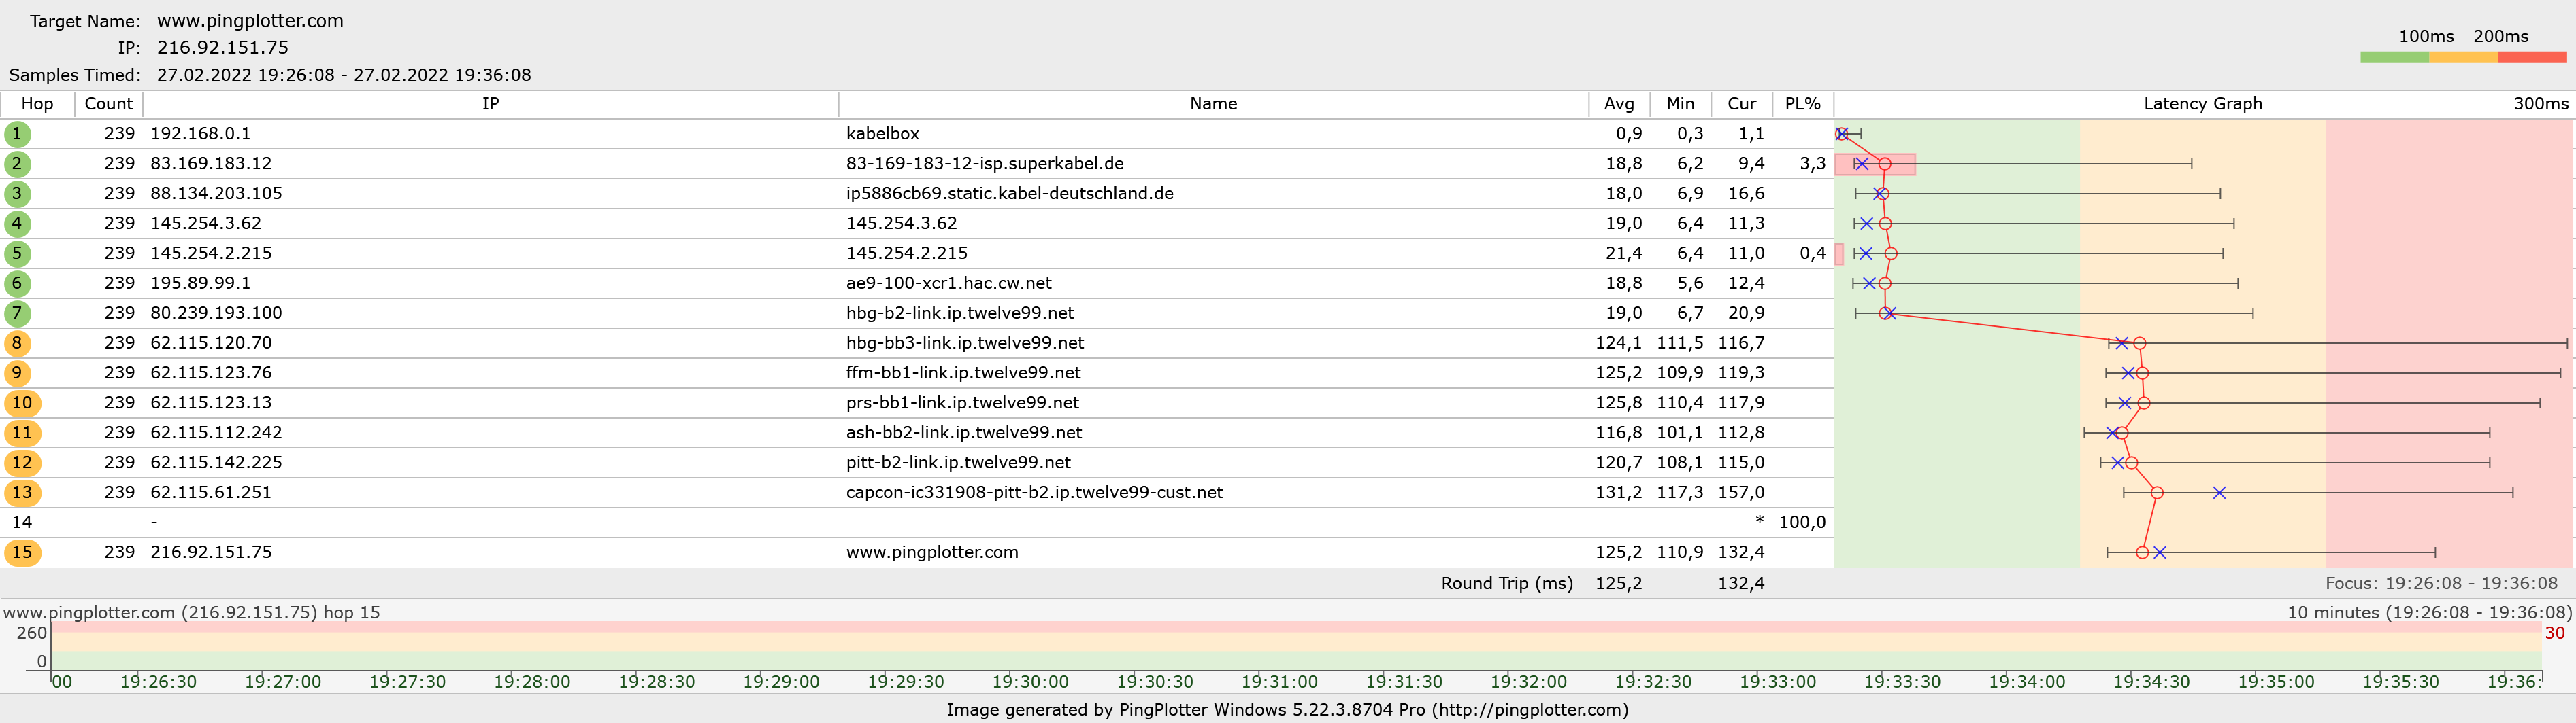Click the Name column header
2576x723 pixels.
pyautogui.click(x=1213, y=104)
